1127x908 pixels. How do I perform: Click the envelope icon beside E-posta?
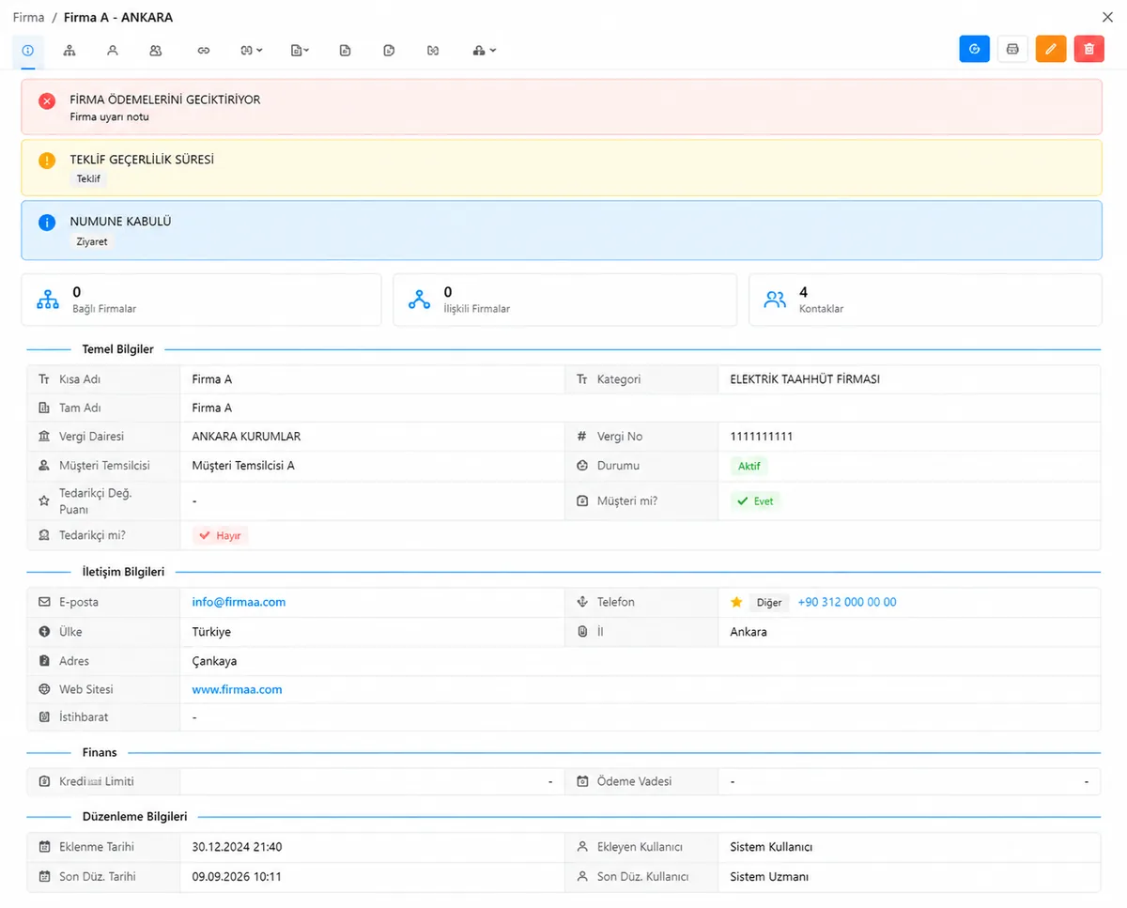point(44,602)
